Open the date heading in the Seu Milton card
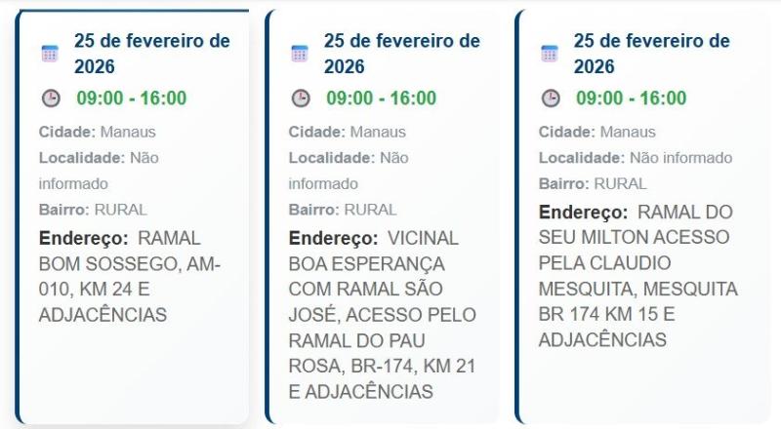Viewport: 781px width, 429px height. (x=651, y=54)
